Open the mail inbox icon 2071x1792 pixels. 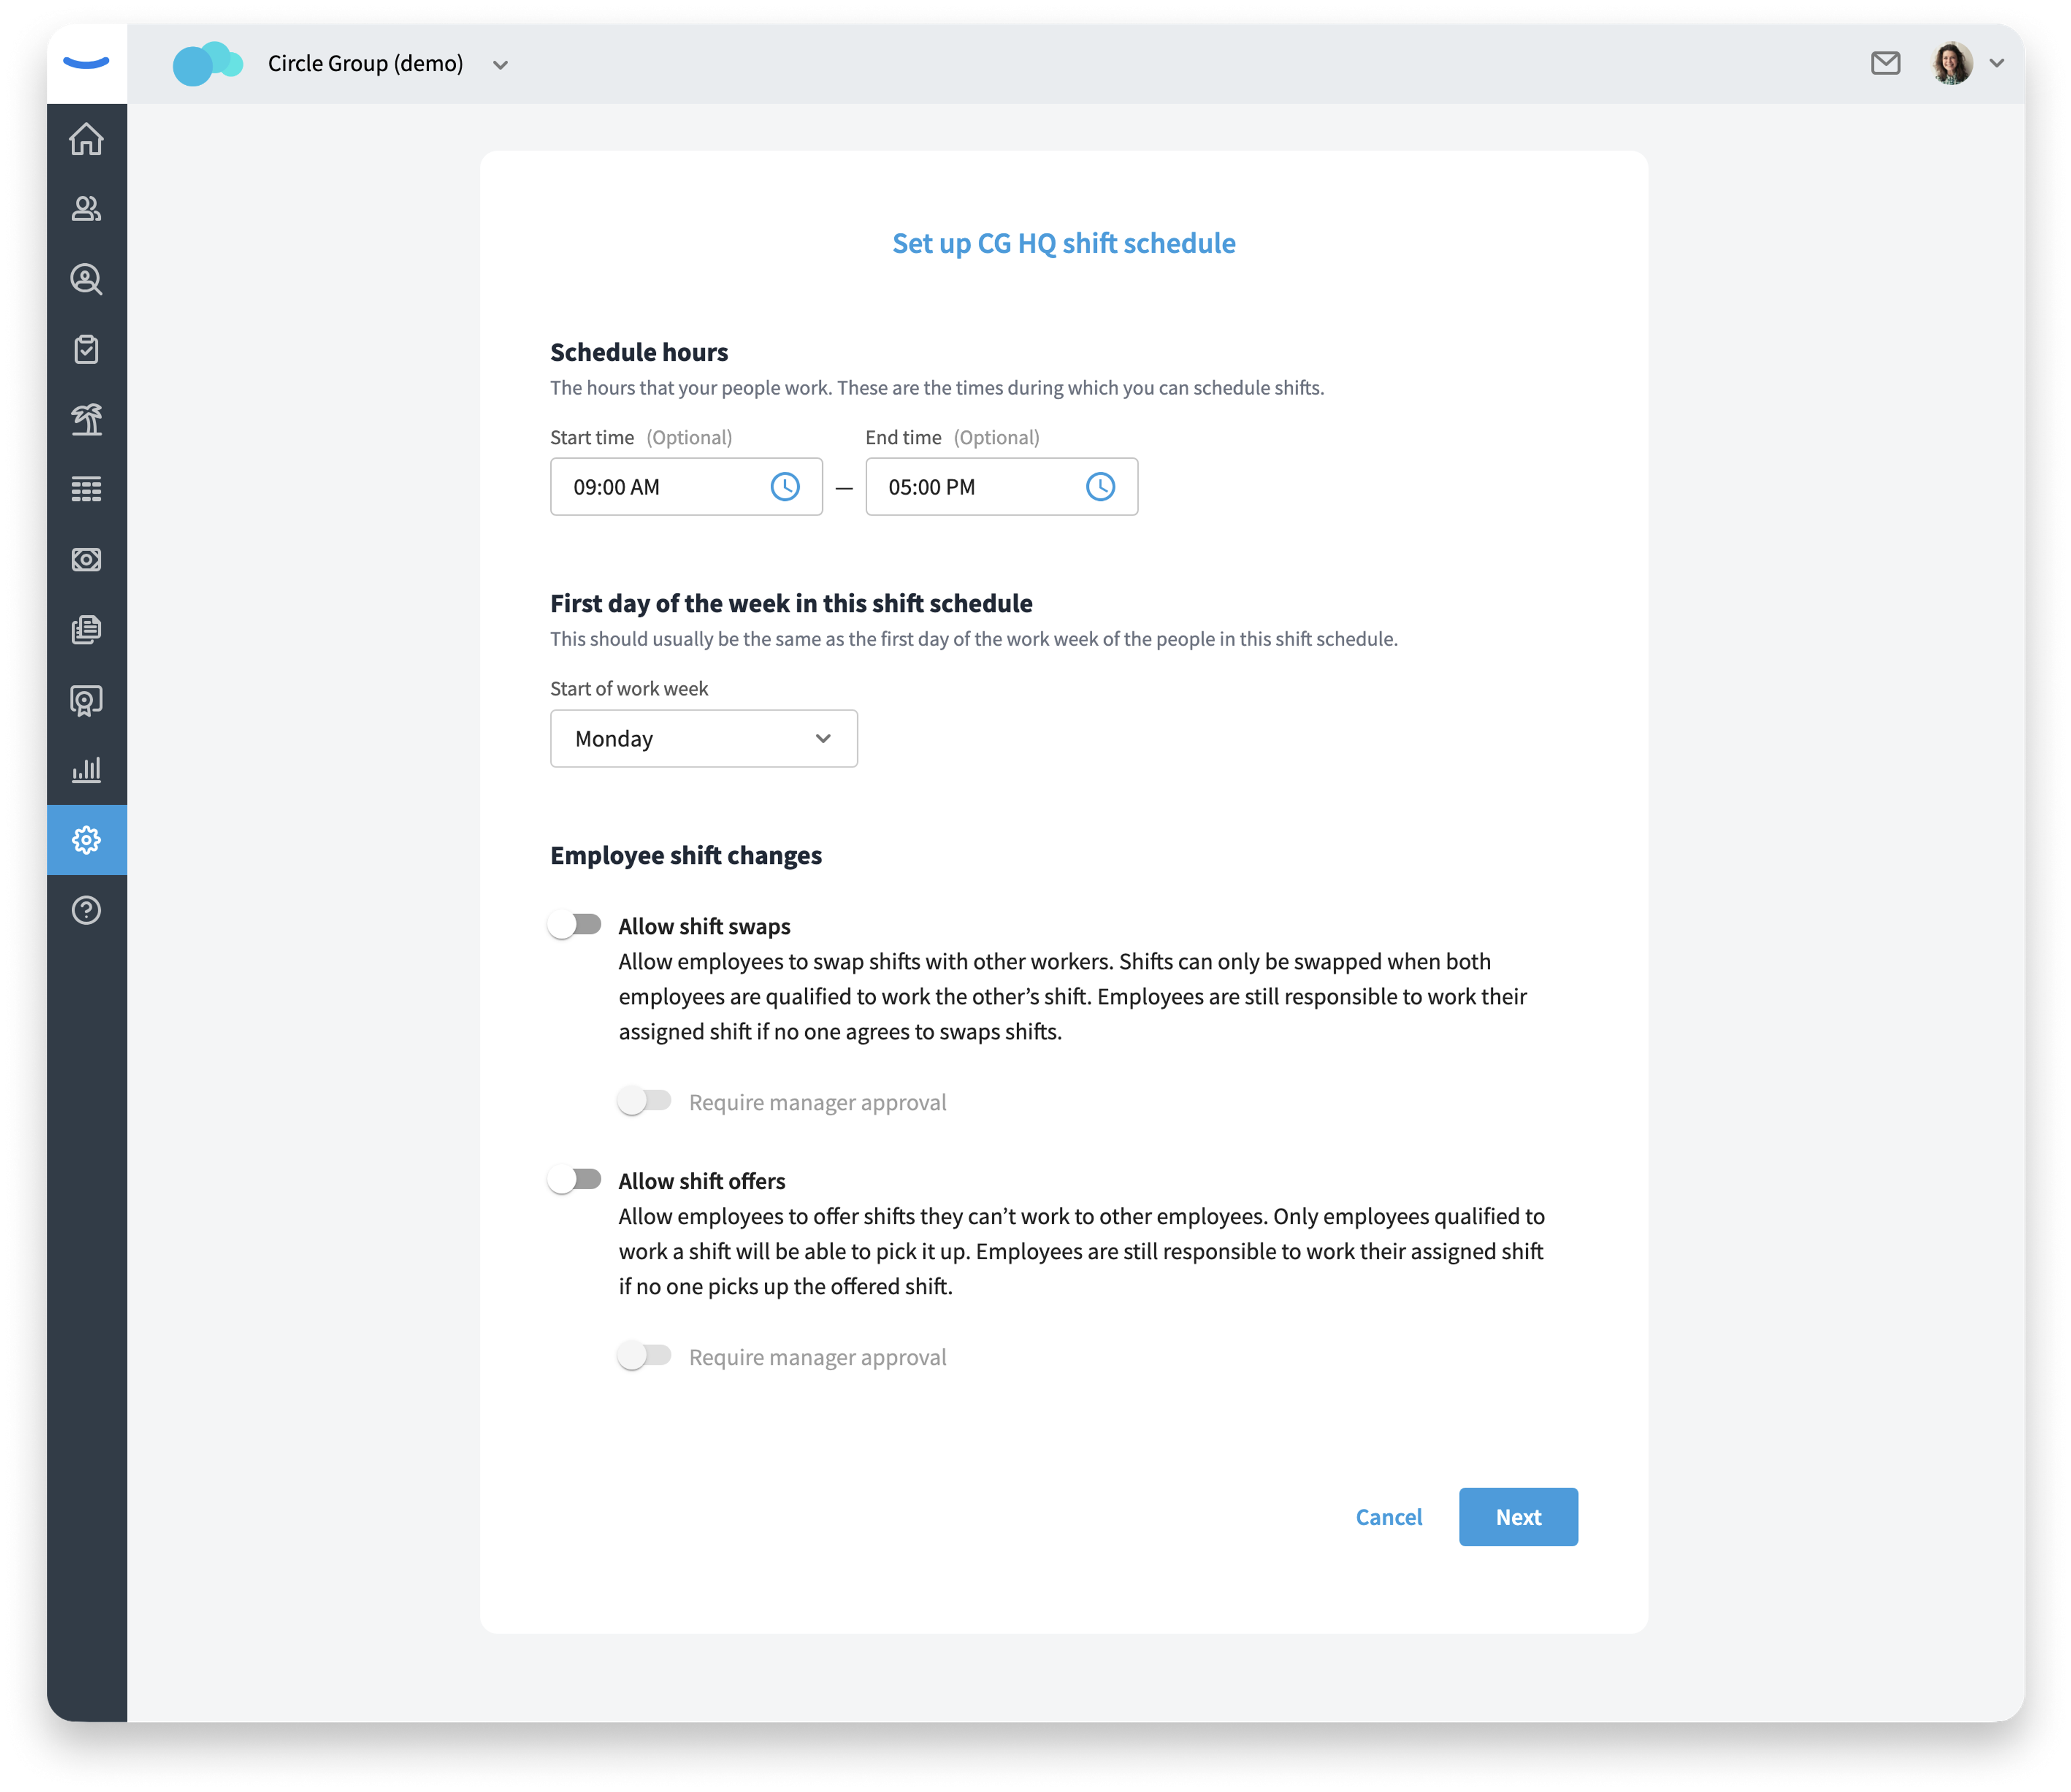click(x=1885, y=63)
